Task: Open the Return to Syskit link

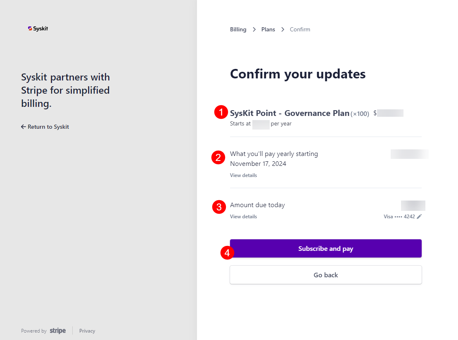Action: click(x=48, y=127)
